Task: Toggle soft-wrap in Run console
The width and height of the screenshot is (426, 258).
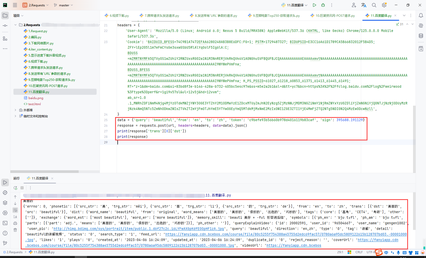Action: pos(15,210)
